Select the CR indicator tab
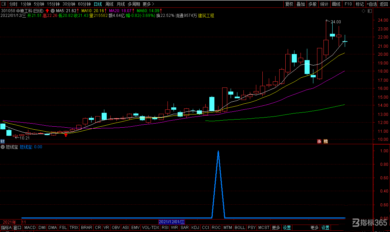The image size is (390, 232). [x=98, y=228]
